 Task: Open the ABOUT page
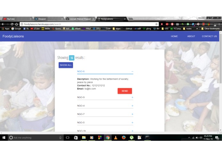tap(191, 36)
